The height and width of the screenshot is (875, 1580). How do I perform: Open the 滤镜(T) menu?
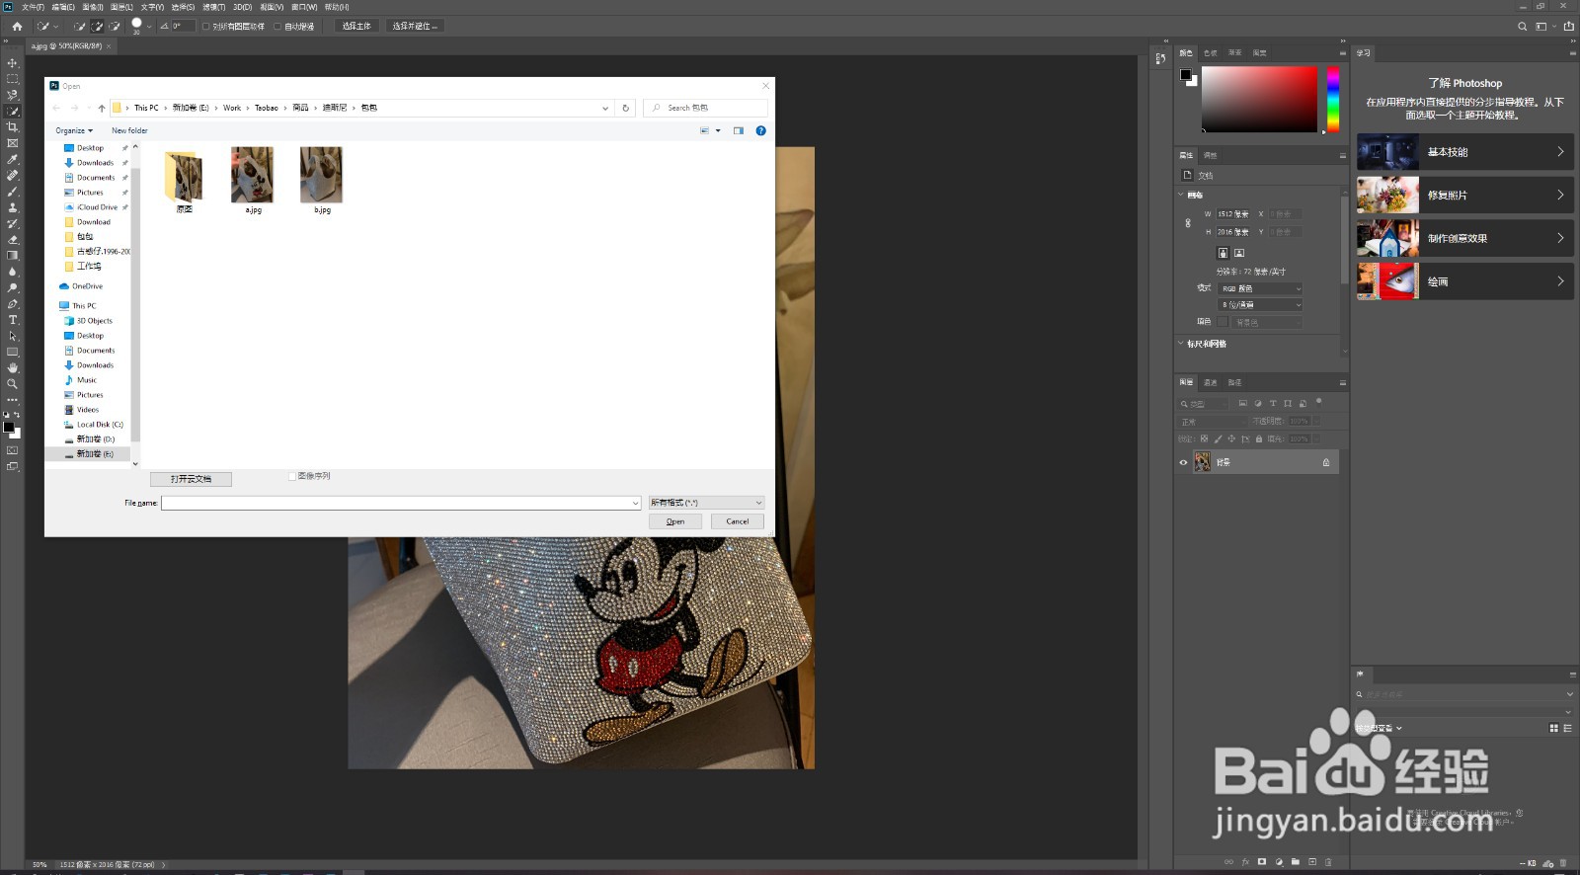[x=213, y=7]
